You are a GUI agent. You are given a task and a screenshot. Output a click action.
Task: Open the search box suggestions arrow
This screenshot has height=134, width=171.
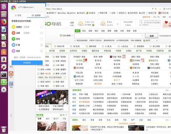142,35
